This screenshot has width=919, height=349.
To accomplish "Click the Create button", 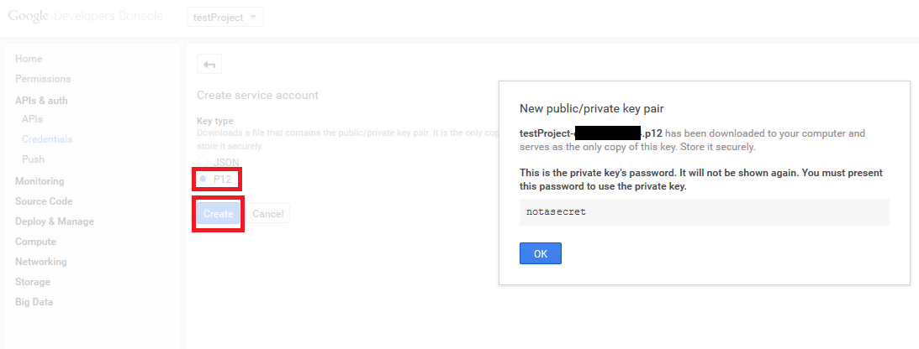I will (218, 214).
